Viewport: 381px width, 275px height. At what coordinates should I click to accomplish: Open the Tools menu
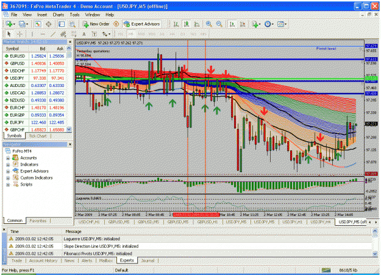74,15
